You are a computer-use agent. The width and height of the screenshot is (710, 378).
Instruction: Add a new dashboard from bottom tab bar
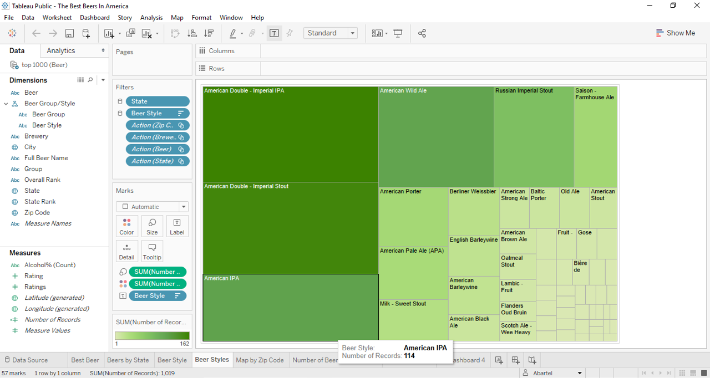(515, 360)
